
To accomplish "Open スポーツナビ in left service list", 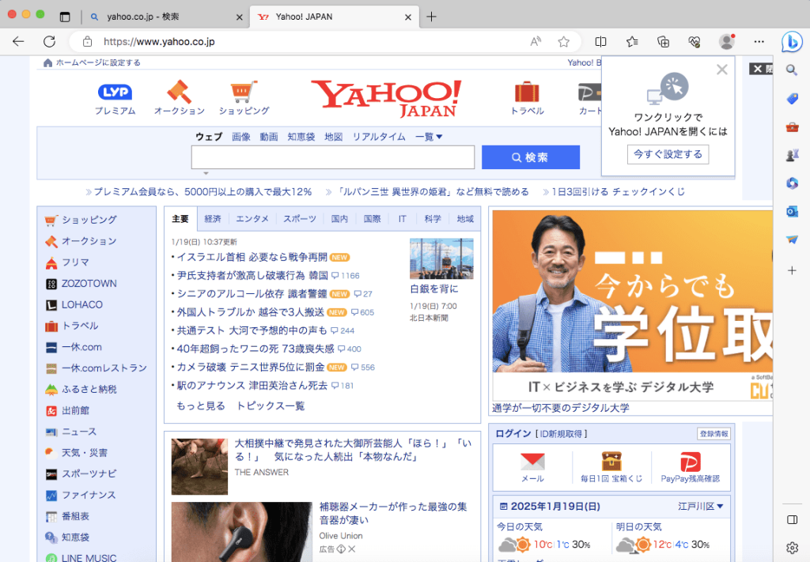I will pyautogui.click(x=89, y=473).
